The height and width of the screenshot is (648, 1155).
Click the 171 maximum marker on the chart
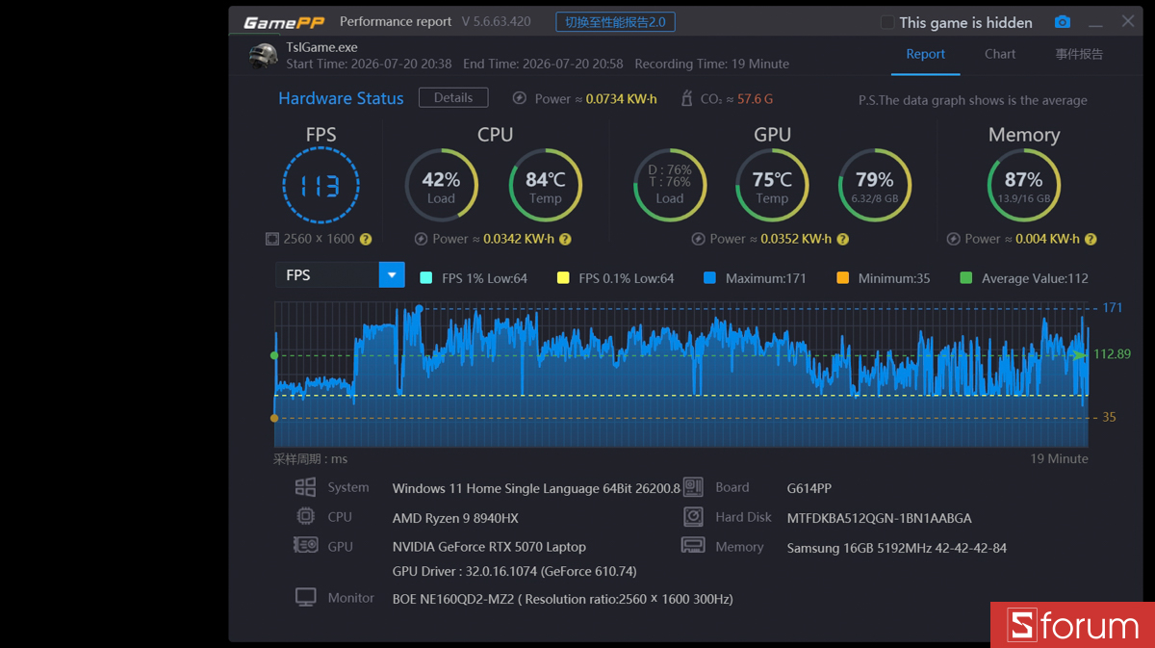(x=1113, y=308)
